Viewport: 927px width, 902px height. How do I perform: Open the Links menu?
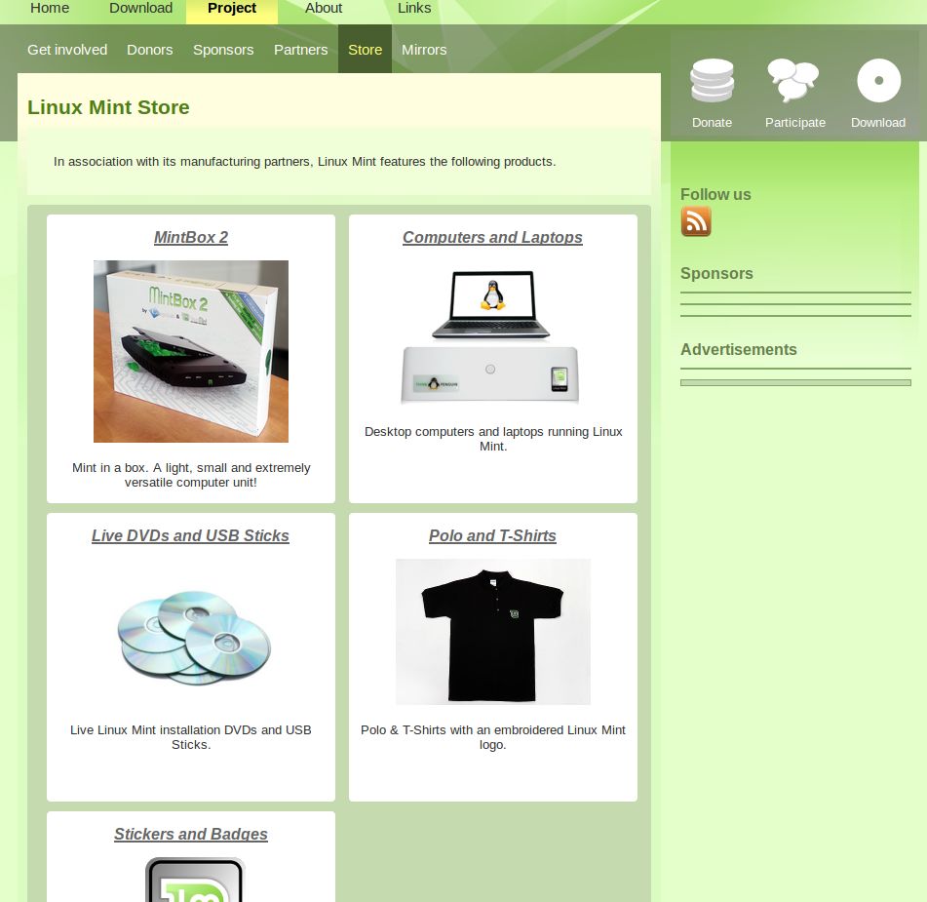click(x=413, y=9)
